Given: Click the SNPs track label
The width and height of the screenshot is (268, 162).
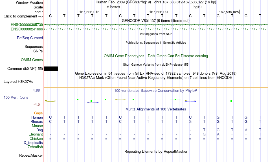Looking at the screenshot, I should 38,51.
